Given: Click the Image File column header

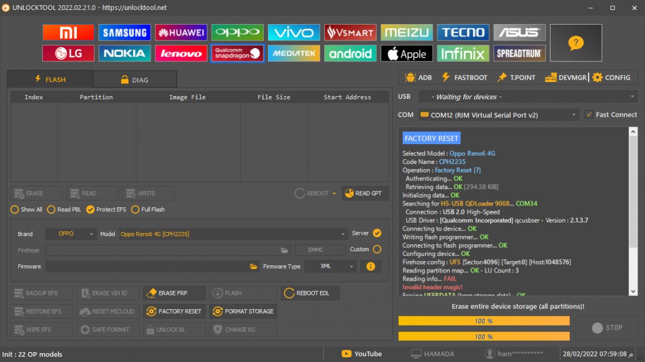Looking at the screenshot, I should pos(188,97).
